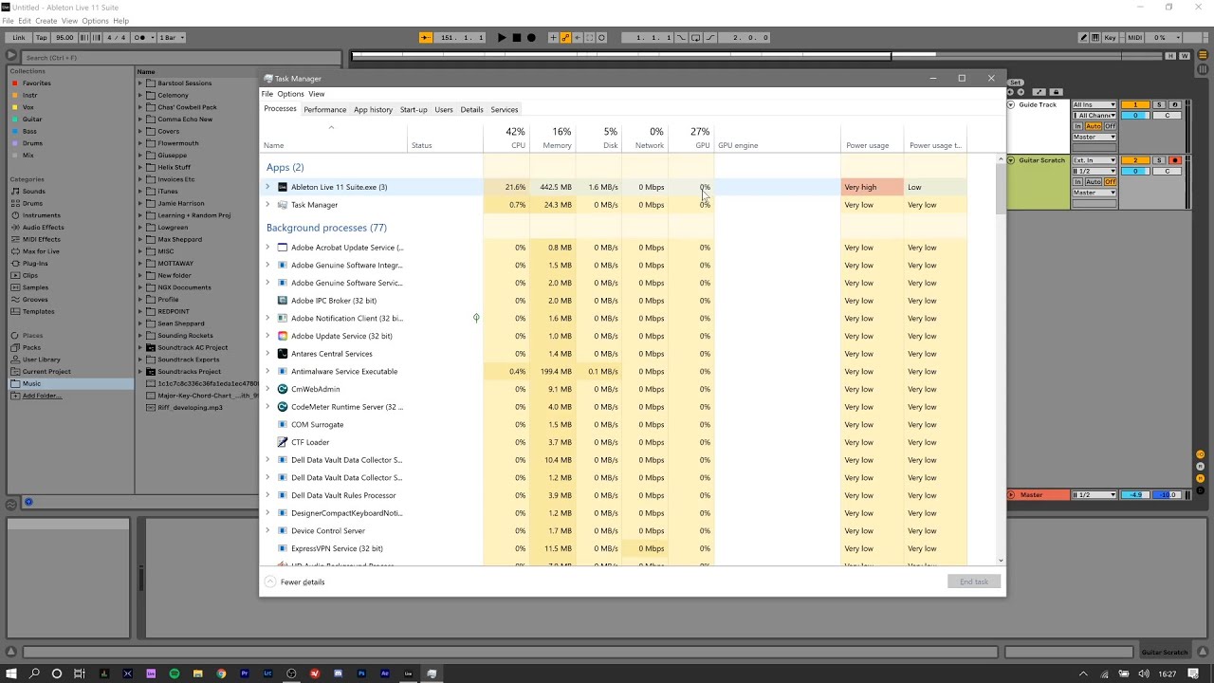Switch to the Details tab

(471, 110)
